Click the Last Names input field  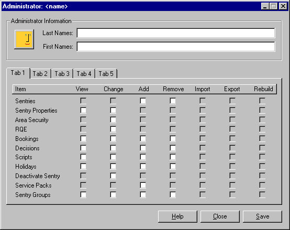(x=176, y=33)
